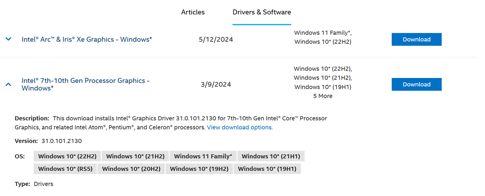Show the 5 More operating systems

pos(323,96)
